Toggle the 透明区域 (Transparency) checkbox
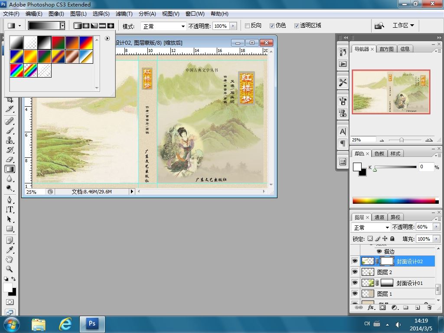Image resolution: width=444 pixels, height=333 pixels. pyautogui.click(x=297, y=26)
